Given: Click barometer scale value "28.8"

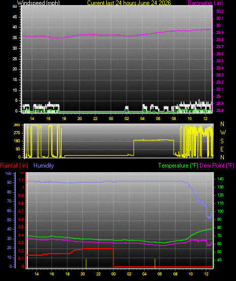Looking at the screenshot, I should (220, 110).
